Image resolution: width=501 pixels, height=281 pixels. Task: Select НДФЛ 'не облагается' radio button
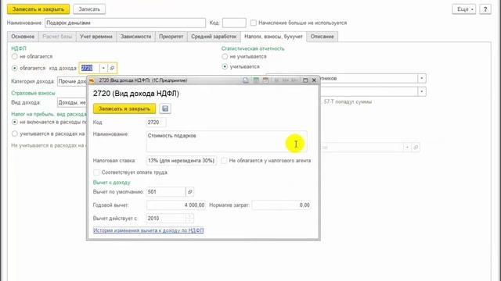(14, 56)
